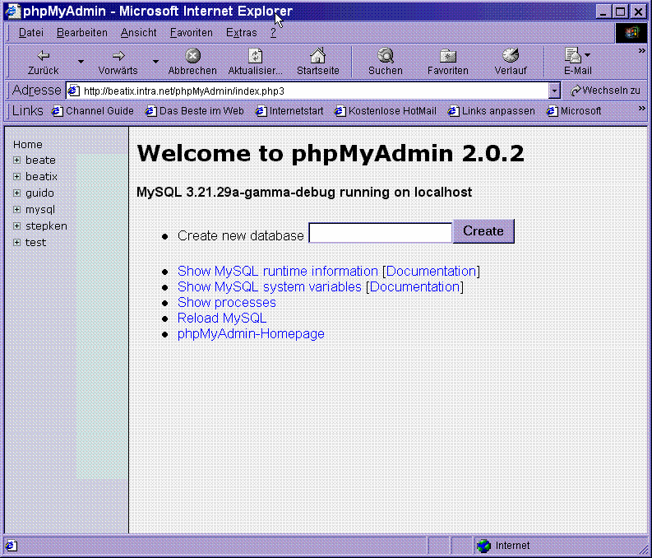This screenshot has height=558, width=652.
Task: Expand the mysql database tree node
Action: [x=17, y=210]
